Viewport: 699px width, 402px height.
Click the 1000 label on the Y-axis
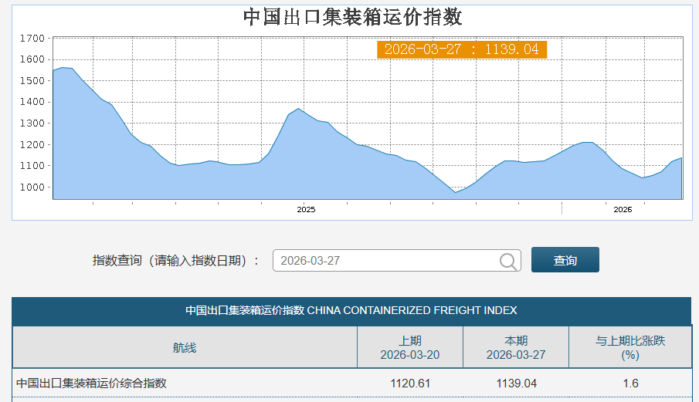pos(32,187)
